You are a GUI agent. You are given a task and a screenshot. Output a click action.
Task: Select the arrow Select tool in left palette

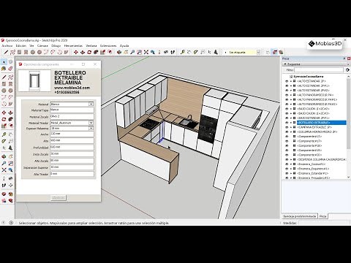[x=4, y=62]
